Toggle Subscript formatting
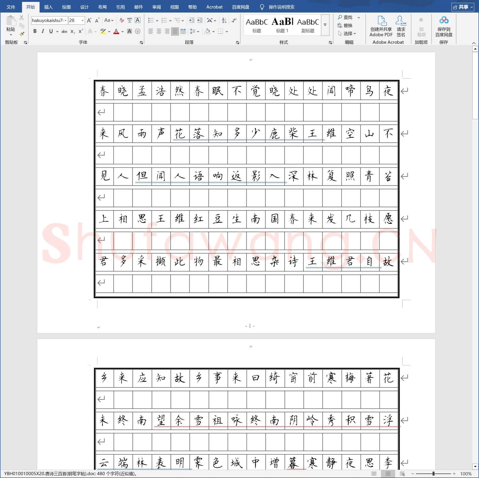Viewport: 479px width, 478px height. click(73, 31)
